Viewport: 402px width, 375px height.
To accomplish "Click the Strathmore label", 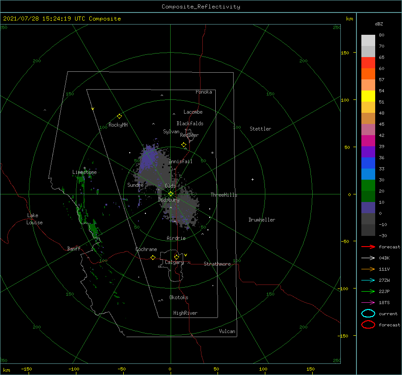I will [217, 264].
